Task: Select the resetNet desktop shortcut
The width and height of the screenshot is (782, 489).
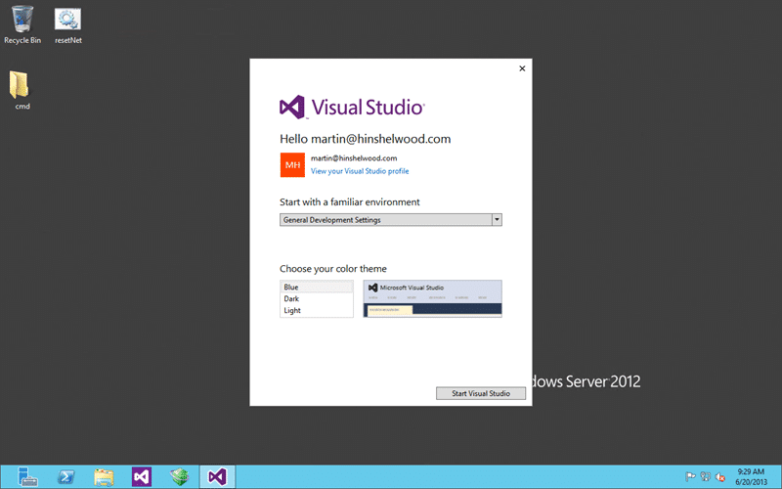Action: [67, 26]
